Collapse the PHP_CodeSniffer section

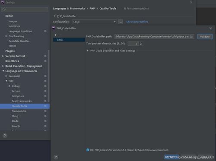tap(54, 16)
